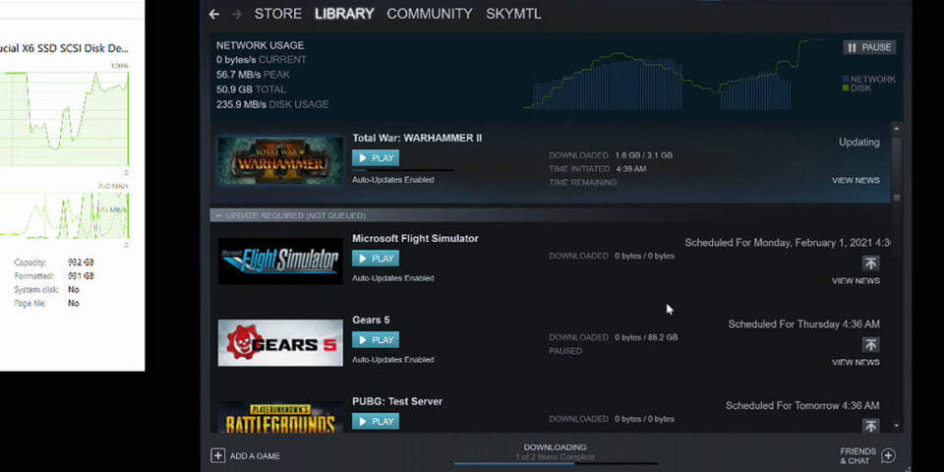Click the 1.8 GB / 3.1 GB downloaded value

643,155
